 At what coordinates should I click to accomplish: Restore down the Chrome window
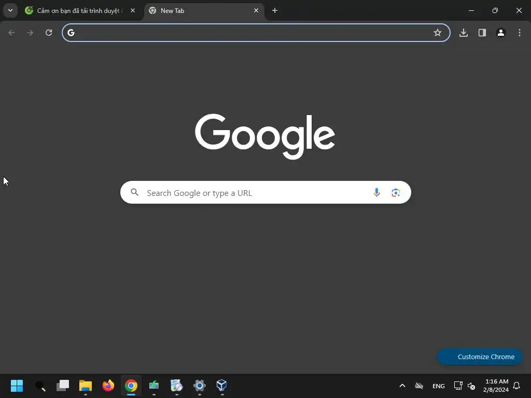pyautogui.click(x=495, y=10)
